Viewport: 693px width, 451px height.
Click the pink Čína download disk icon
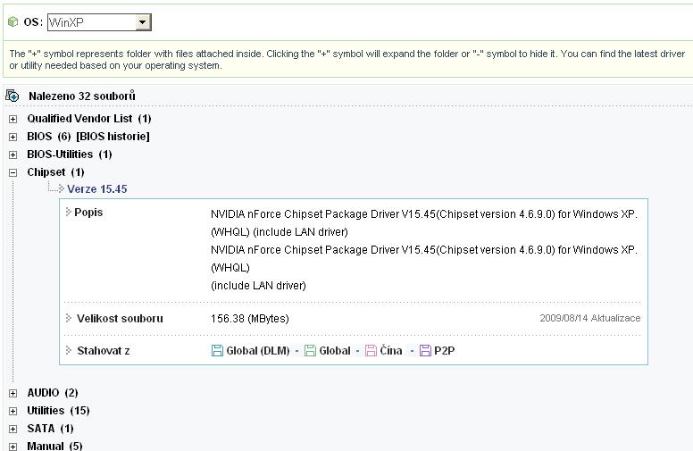coord(371,351)
